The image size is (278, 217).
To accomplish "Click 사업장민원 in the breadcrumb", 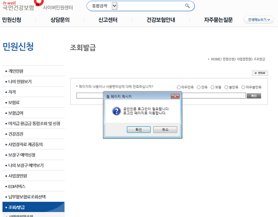I will tap(244, 59).
